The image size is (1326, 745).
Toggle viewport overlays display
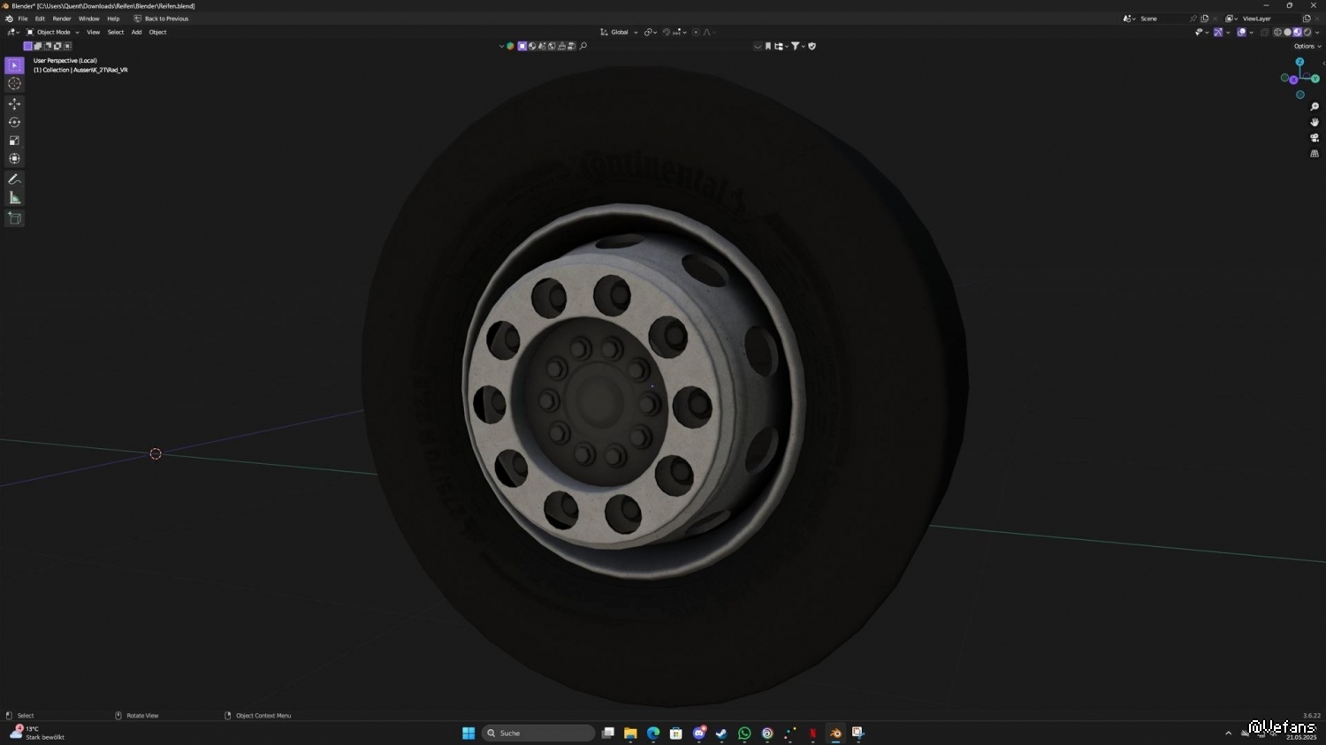(1241, 33)
